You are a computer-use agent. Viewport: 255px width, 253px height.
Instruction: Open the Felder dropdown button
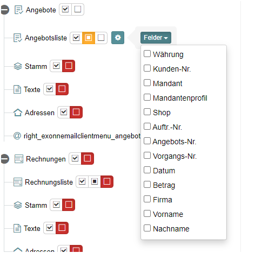(x=156, y=38)
